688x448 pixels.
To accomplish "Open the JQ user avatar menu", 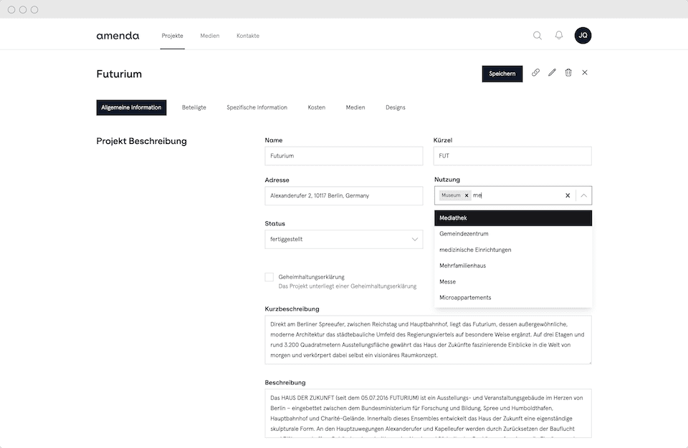I will click(x=583, y=36).
